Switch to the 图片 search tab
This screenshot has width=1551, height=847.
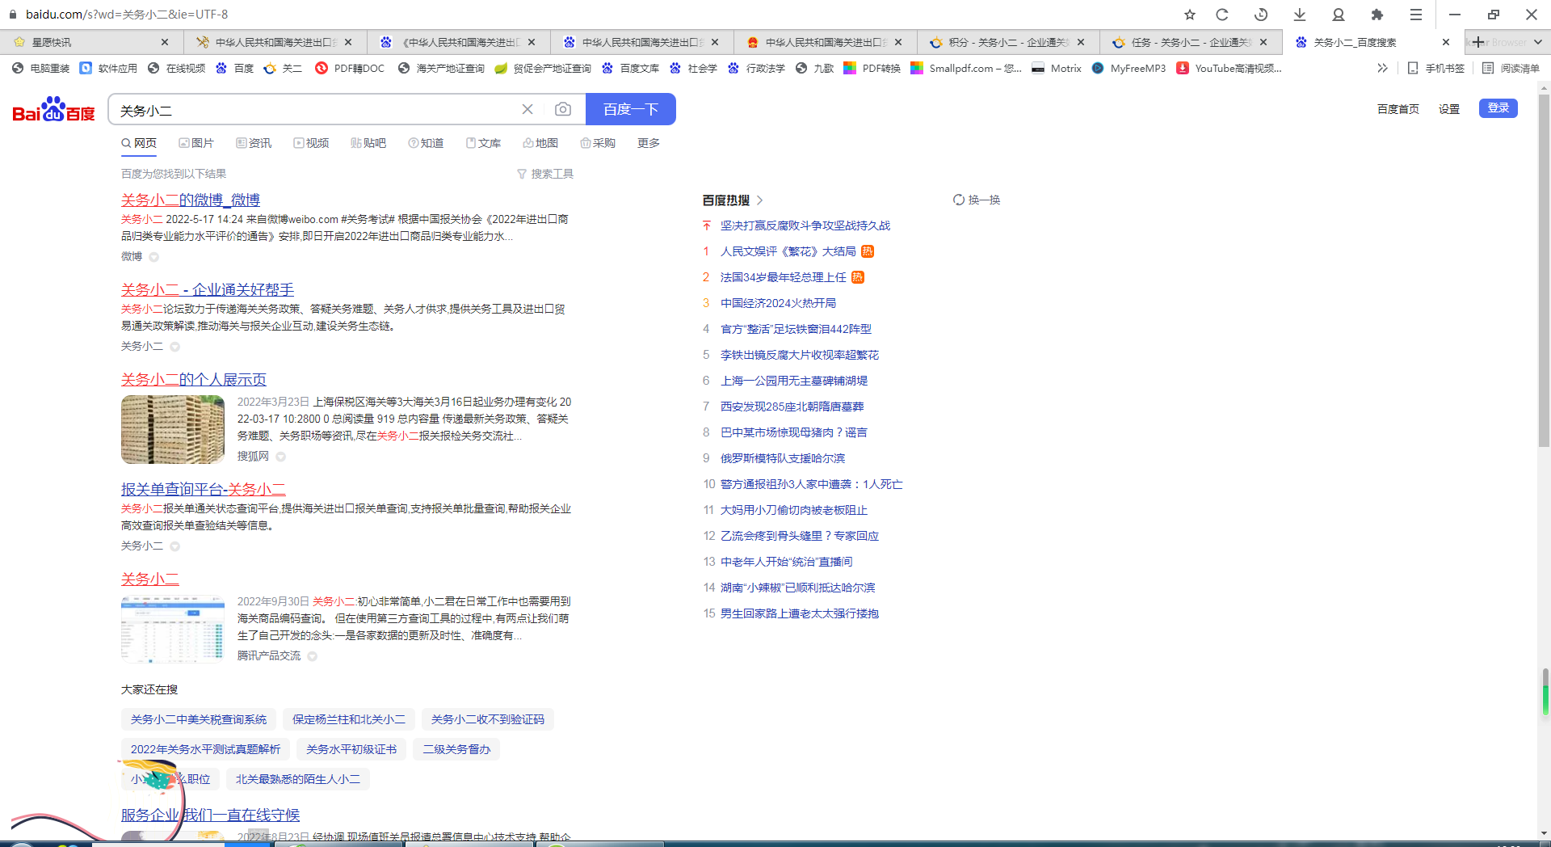(196, 143)
